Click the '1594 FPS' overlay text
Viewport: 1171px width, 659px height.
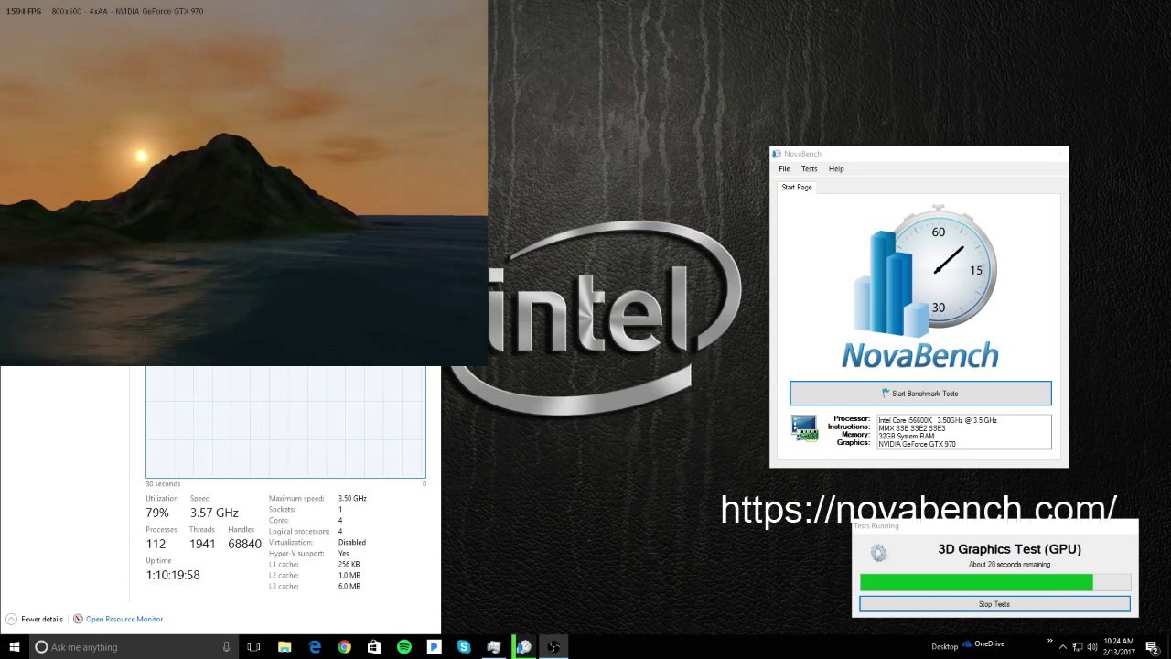coord(23,11)
